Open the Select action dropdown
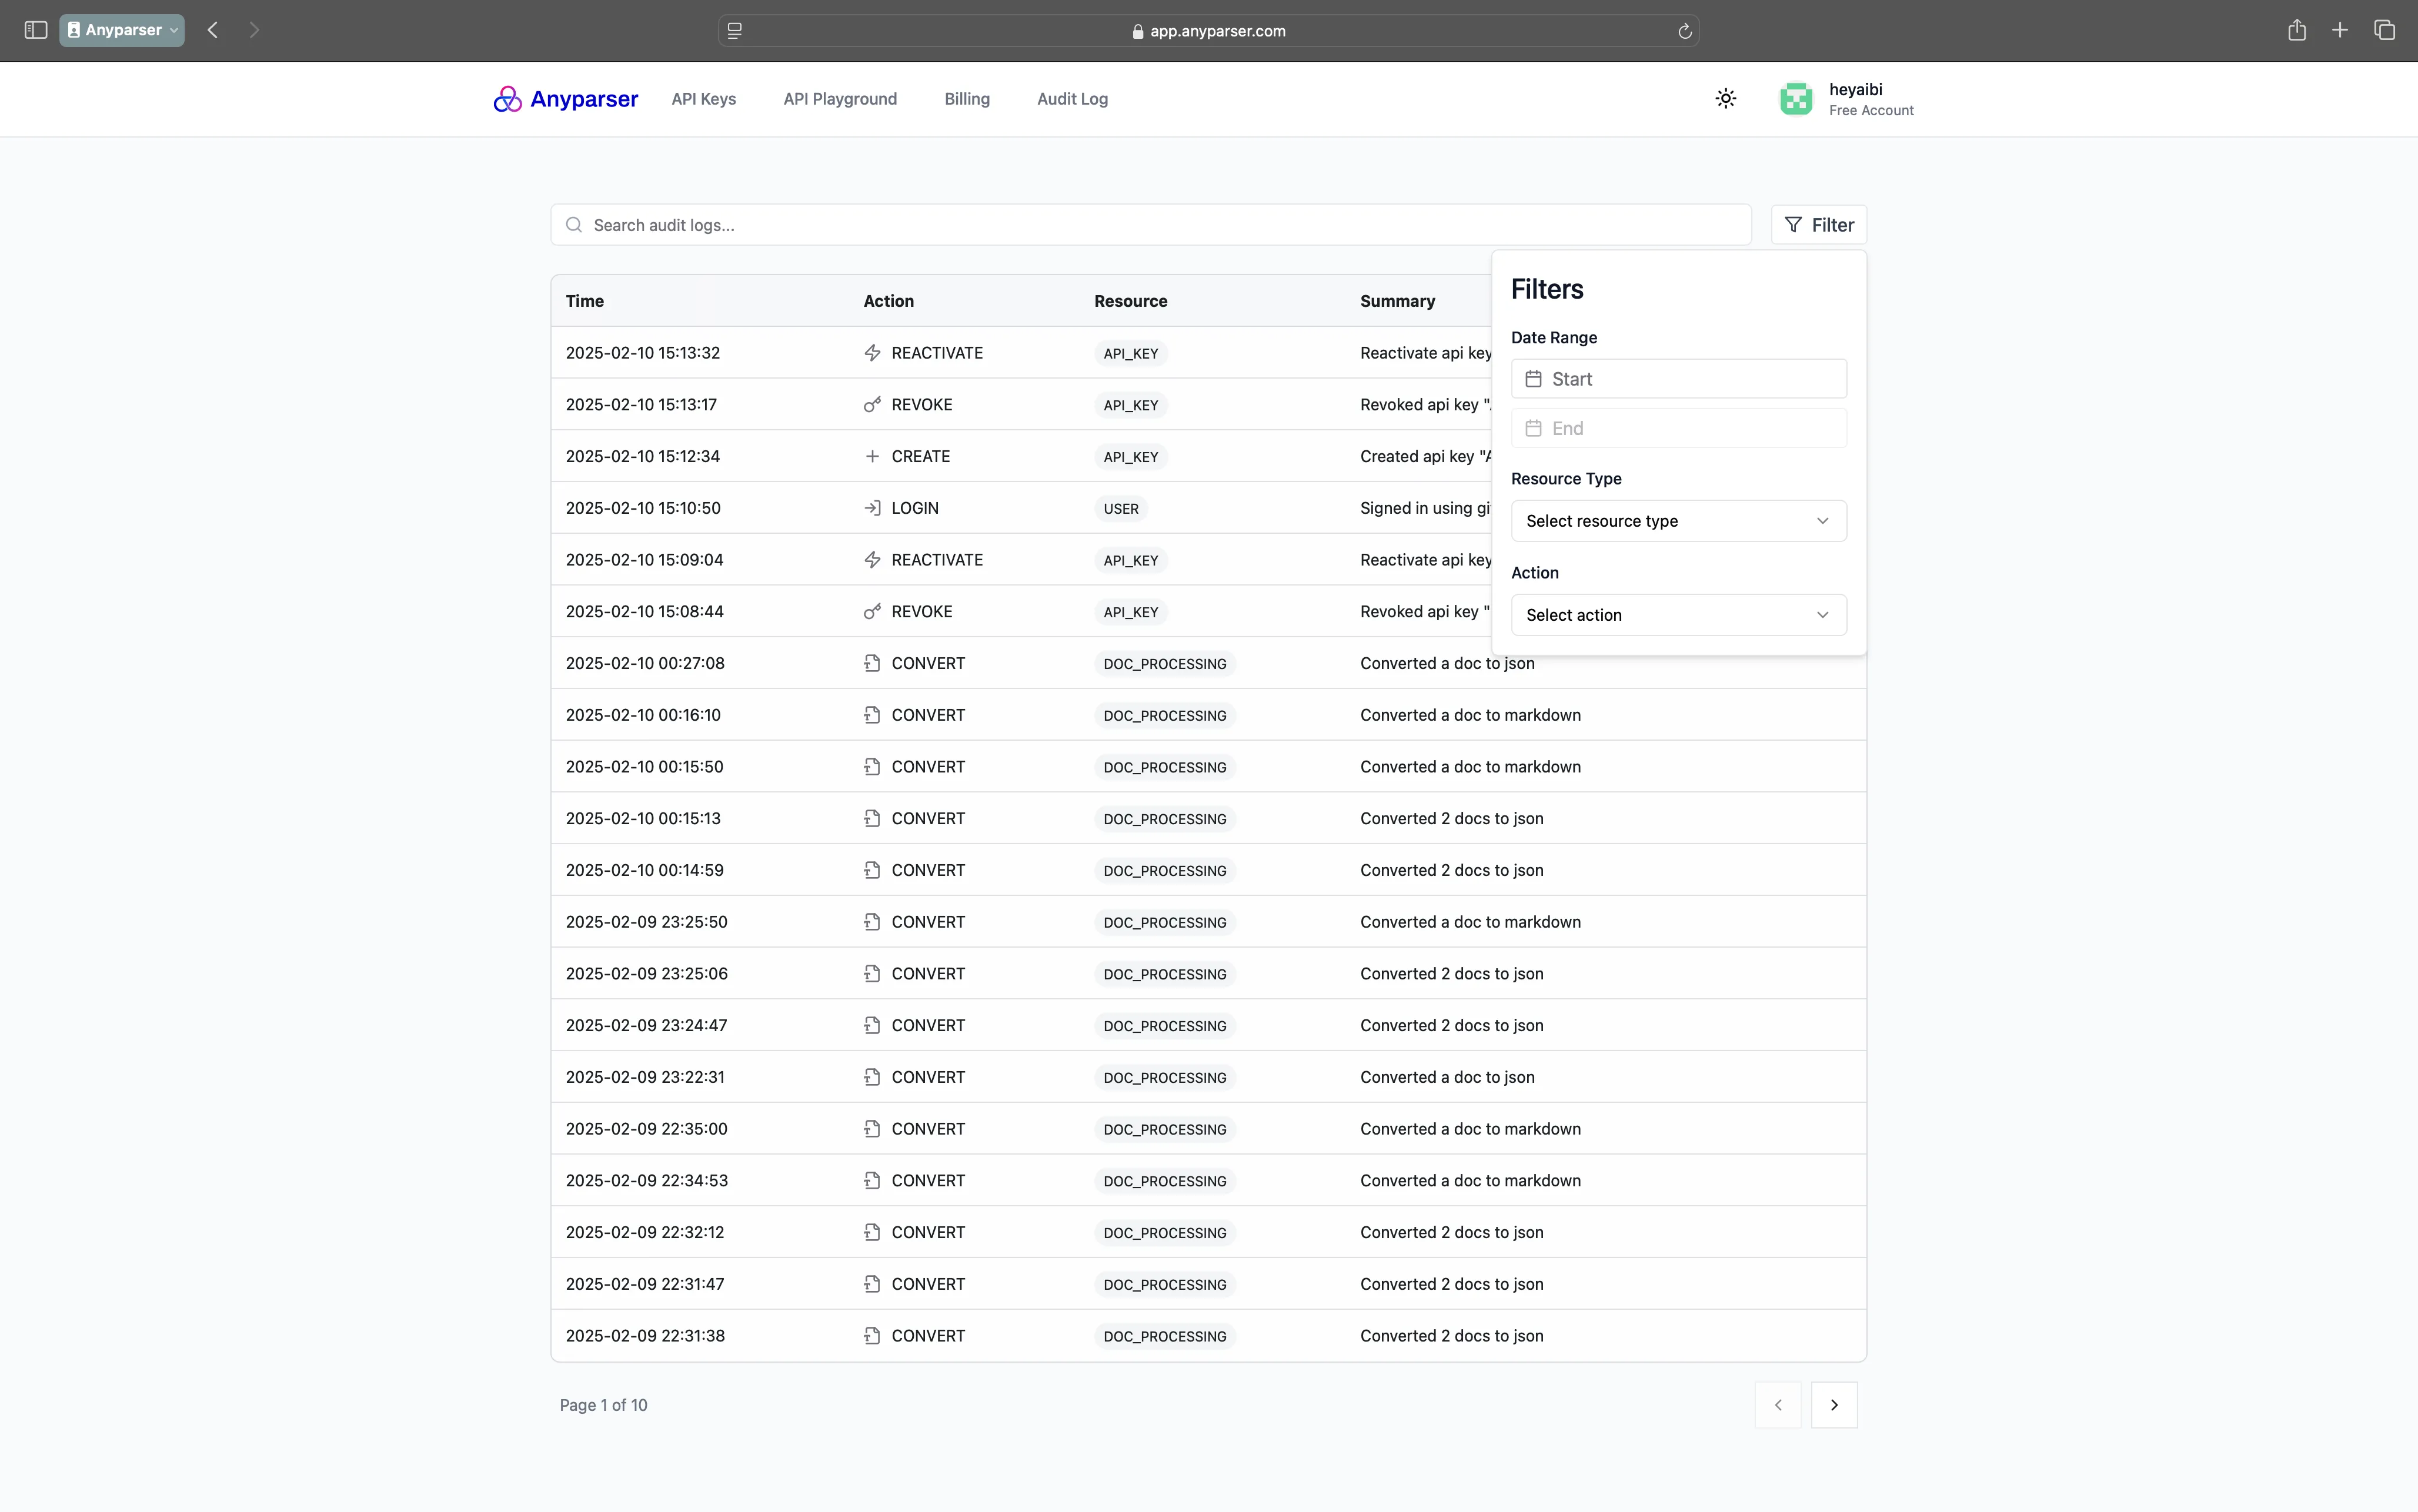 [x=1678, y=614]
